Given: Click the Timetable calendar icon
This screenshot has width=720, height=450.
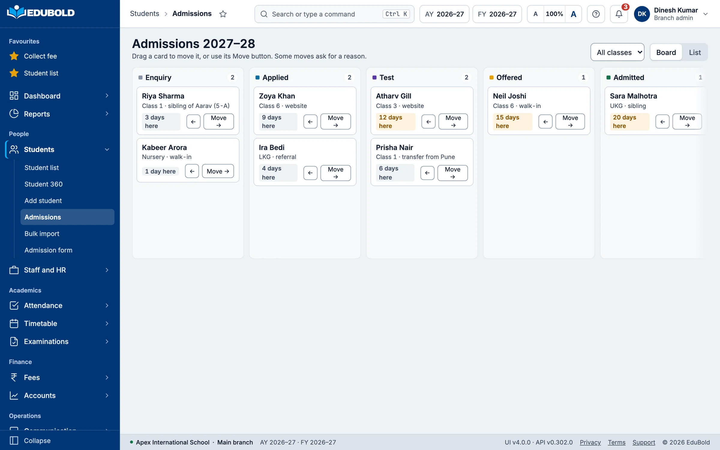Looking at the screenshot, I should click(x=14, y=323).
